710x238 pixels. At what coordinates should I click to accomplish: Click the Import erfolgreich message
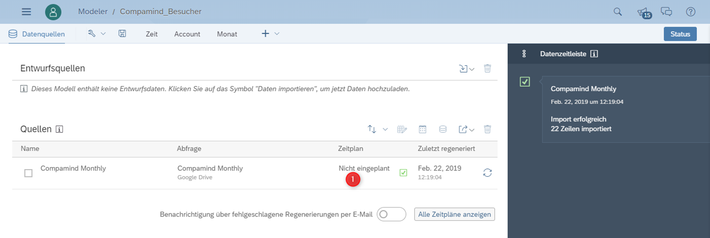[x=579, y=119]
